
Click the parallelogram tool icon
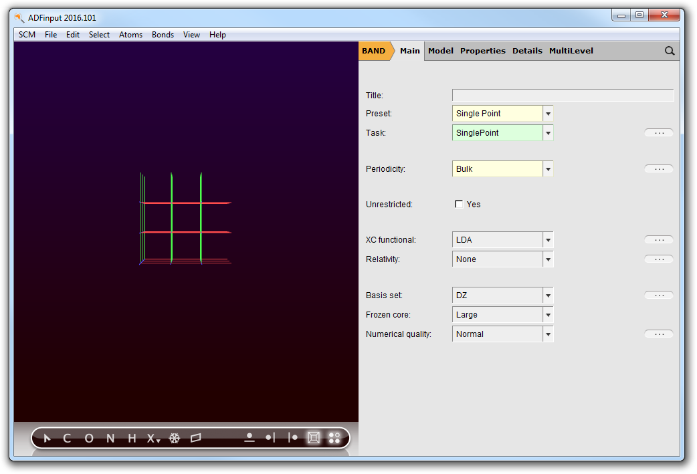coord(195,439)
